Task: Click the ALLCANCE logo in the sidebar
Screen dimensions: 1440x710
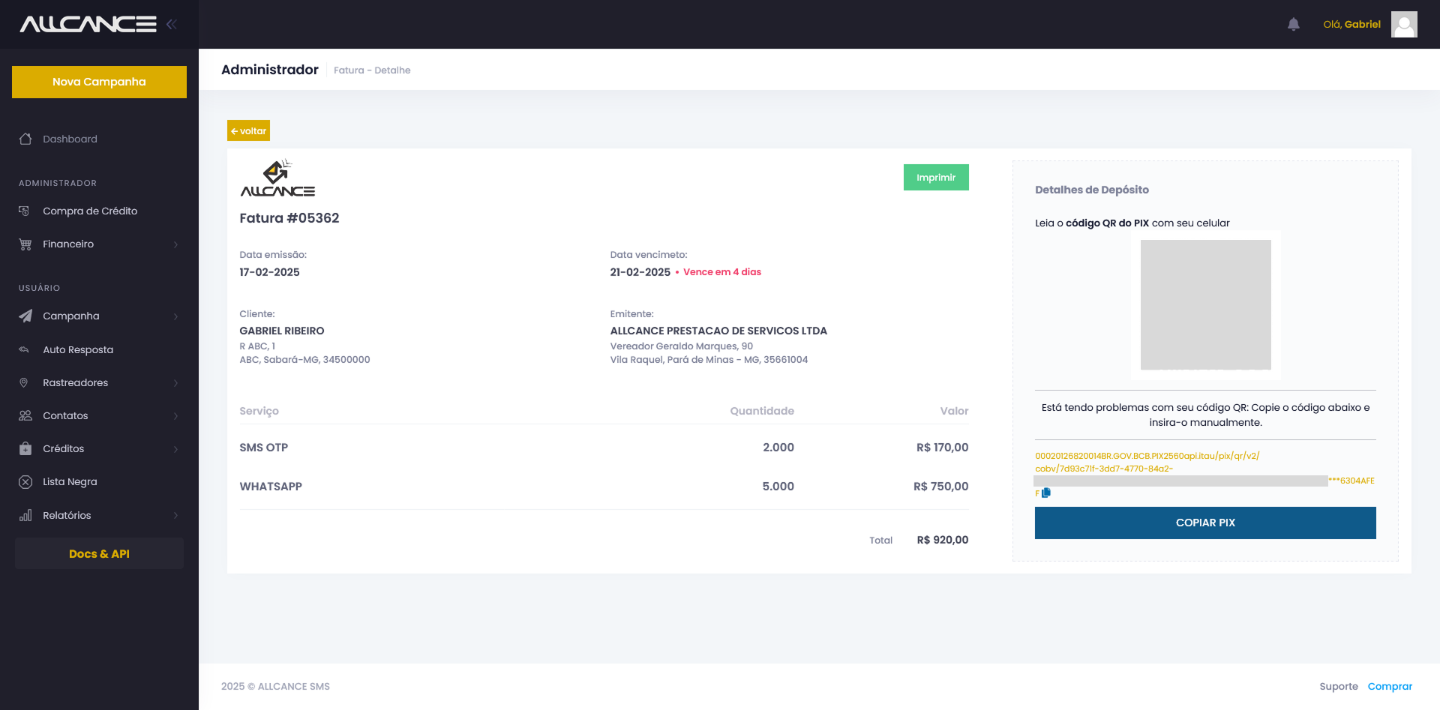Action: tap(88, 24)
